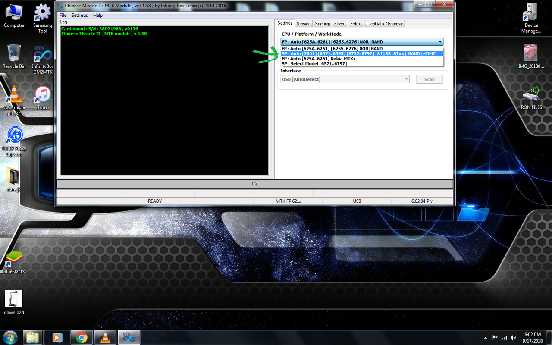552x345 pixels.
Task: Open the Flash tab
Action: click(339, 24)
